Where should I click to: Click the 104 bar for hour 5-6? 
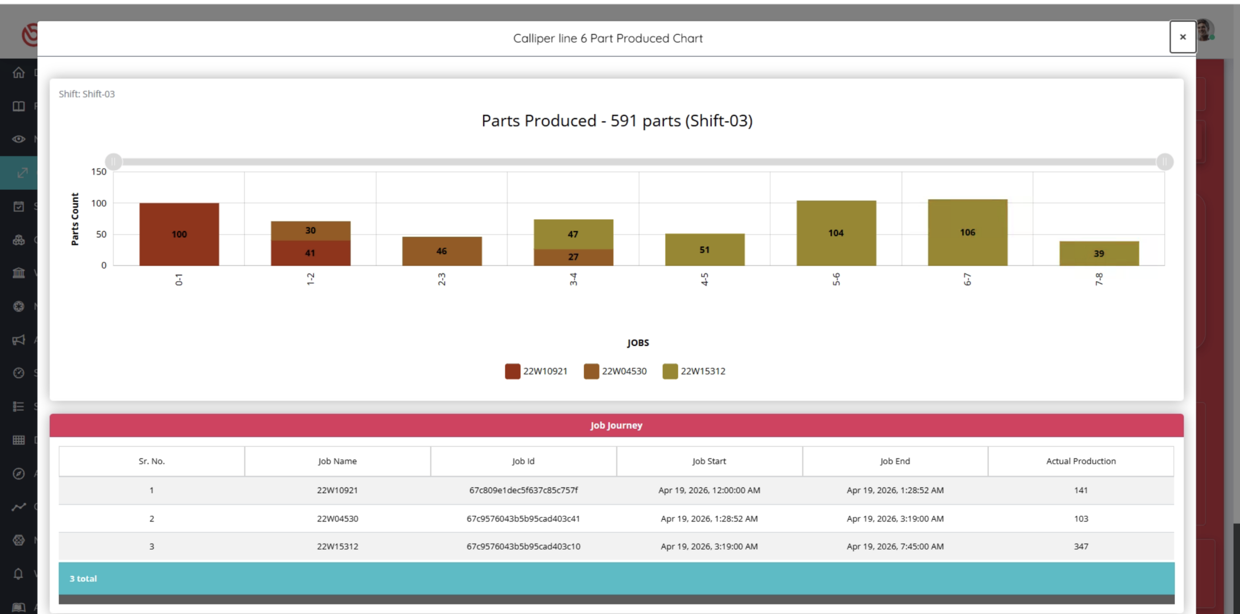point(836,233)
